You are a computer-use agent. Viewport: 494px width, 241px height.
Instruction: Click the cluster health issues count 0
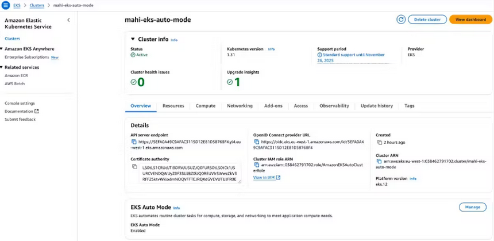pyautogui.click(x=141, y=82)
